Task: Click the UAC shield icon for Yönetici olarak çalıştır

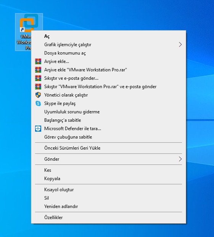Action: (38, 95)
